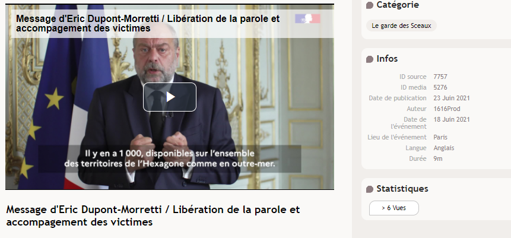Screen dimensions: 511x238
Task: Click the ID media value 5276
Action: 440,87
